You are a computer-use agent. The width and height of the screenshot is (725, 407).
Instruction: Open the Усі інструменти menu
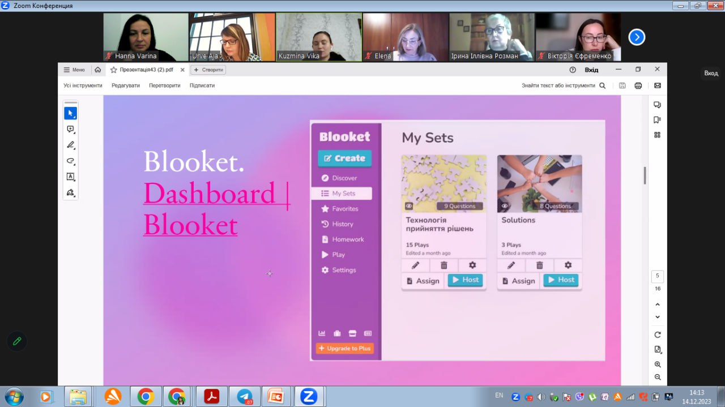pyautogui.click(x=83, y=85)
